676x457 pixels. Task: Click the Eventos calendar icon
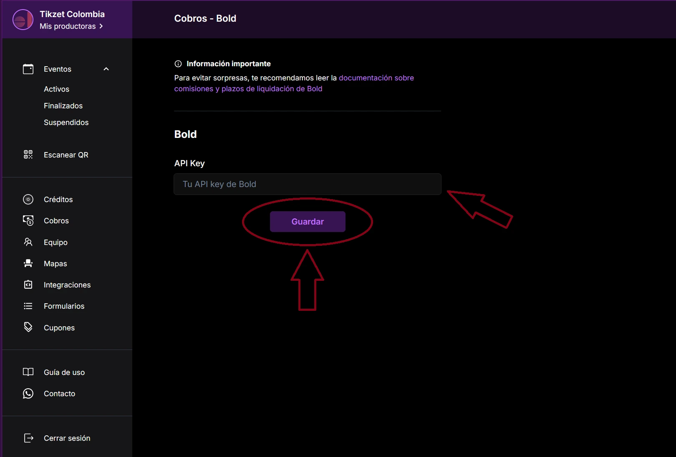tap(28, 69)
